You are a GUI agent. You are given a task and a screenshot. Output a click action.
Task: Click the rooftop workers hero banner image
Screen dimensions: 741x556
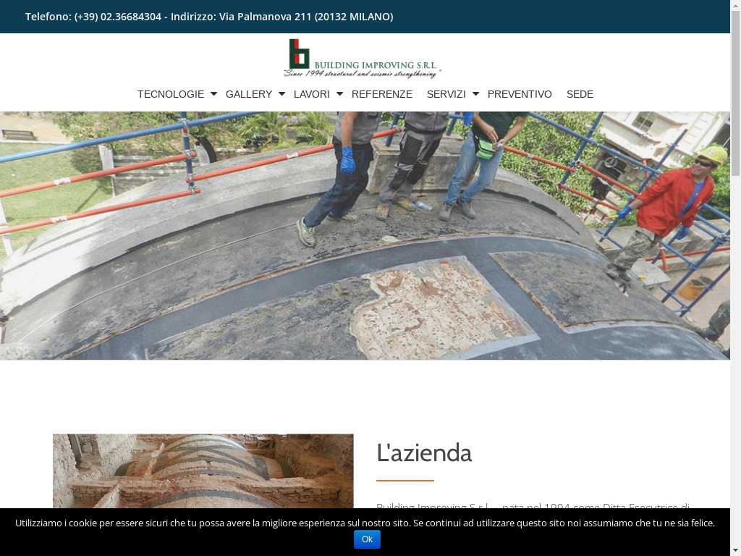point(365,235)
